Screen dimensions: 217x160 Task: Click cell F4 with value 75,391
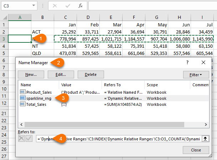click(134, 46)
